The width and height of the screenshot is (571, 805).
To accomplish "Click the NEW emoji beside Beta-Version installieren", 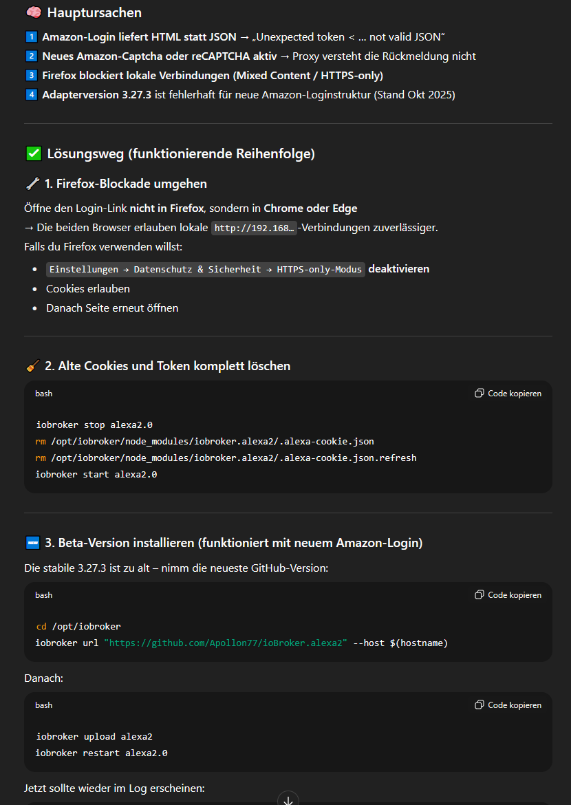I will (x=32, y=543).
